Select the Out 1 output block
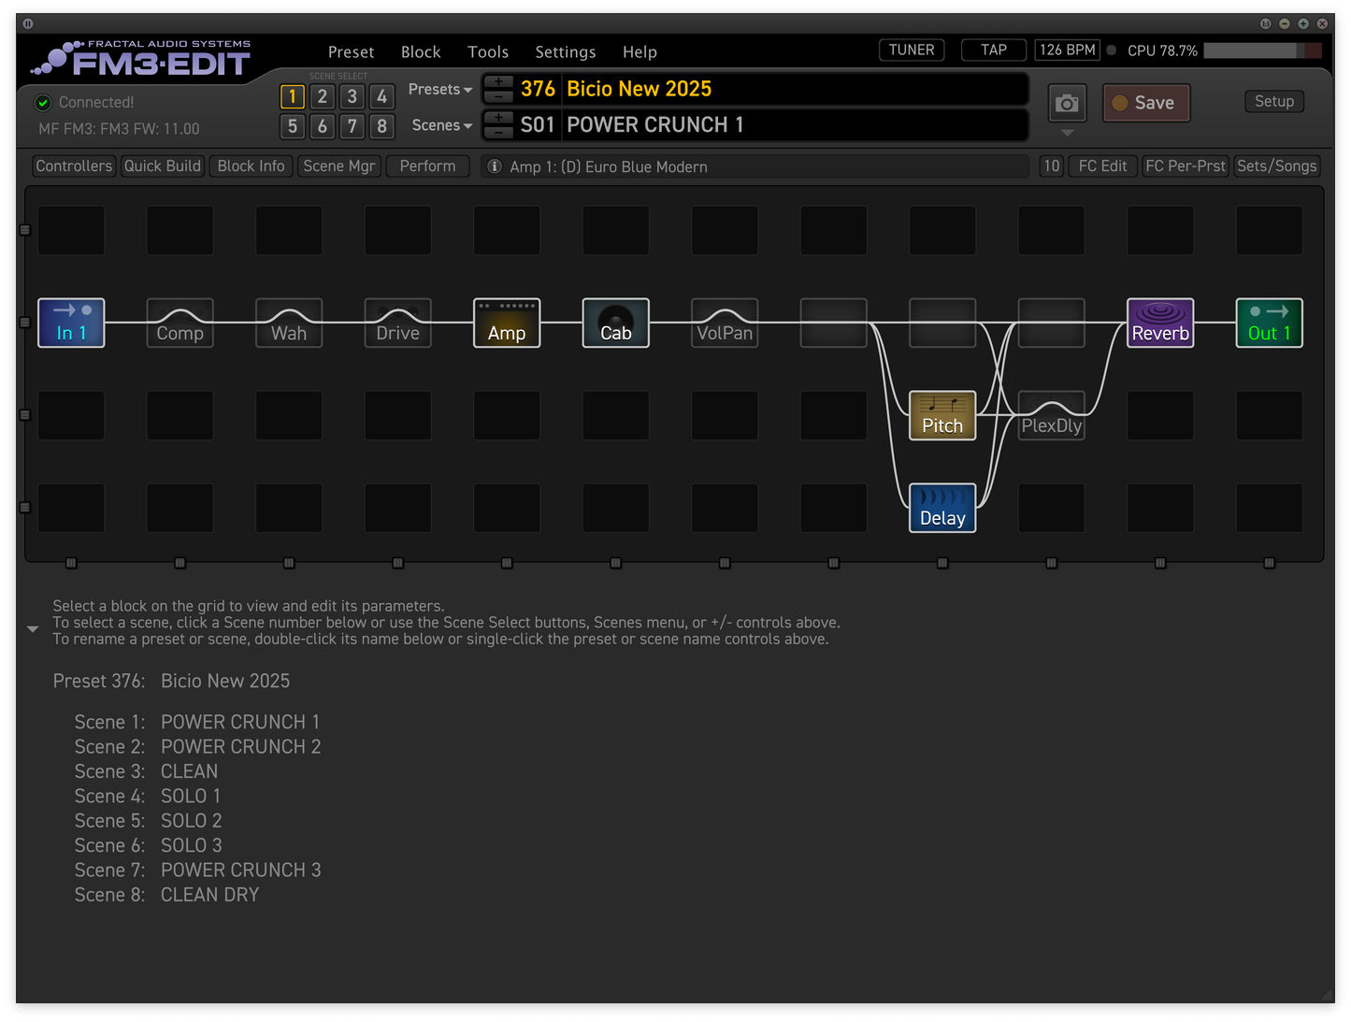The image size is (1351, 1022). click(1268, 323)
